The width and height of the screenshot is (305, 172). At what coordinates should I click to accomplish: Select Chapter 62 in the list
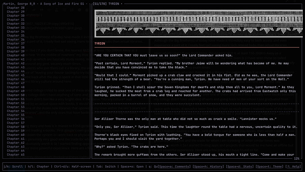tap(16, 143)
